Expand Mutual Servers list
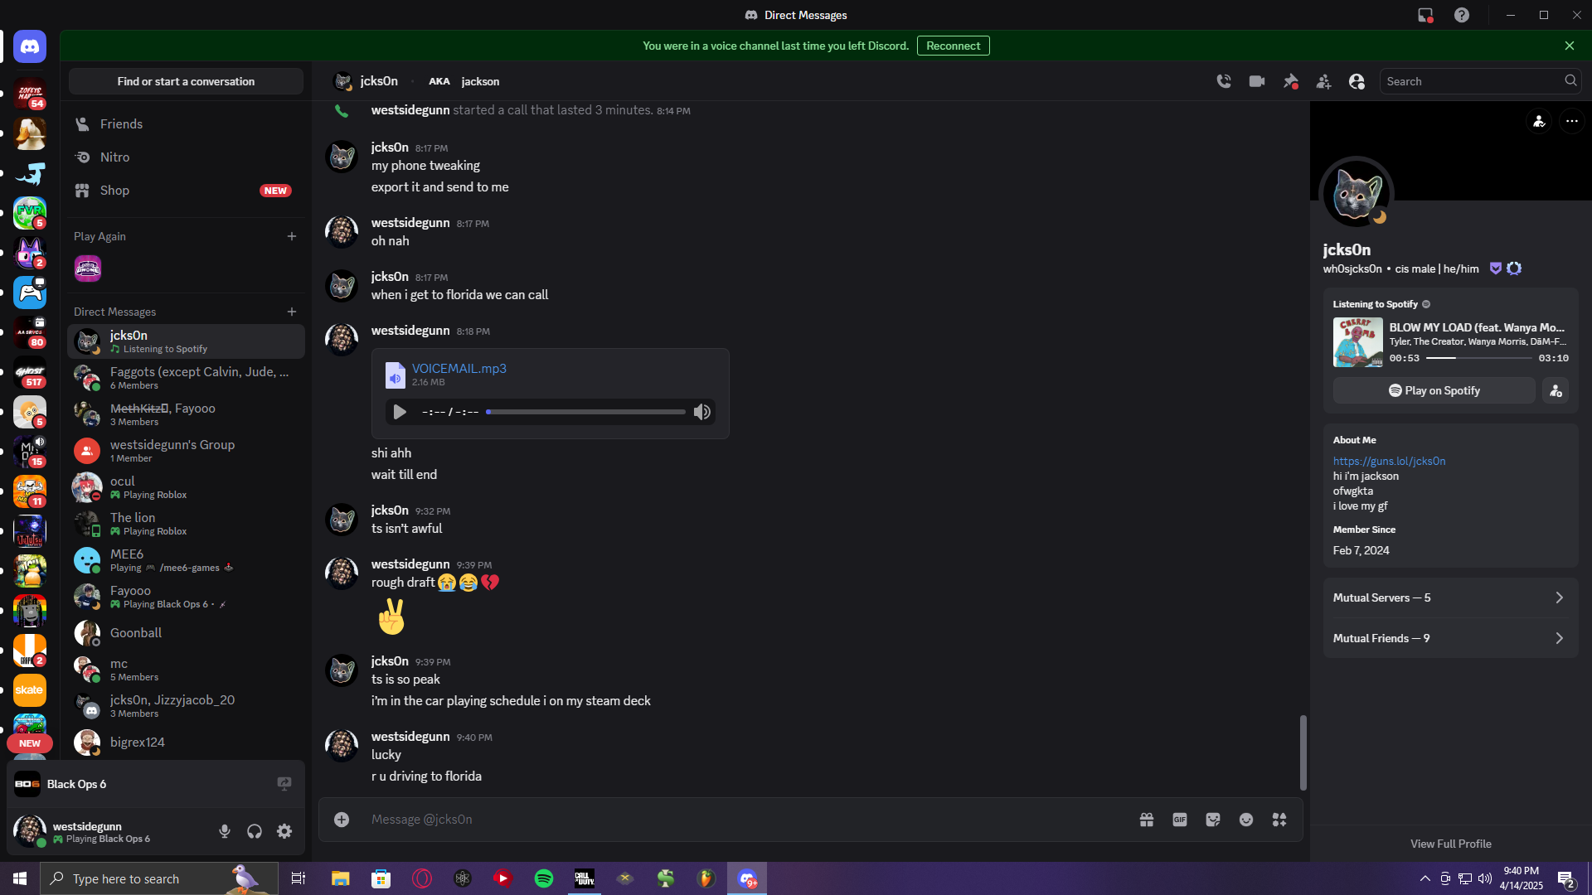Viewport: 1592px width, 895px height. click(x=1450, y=597)
